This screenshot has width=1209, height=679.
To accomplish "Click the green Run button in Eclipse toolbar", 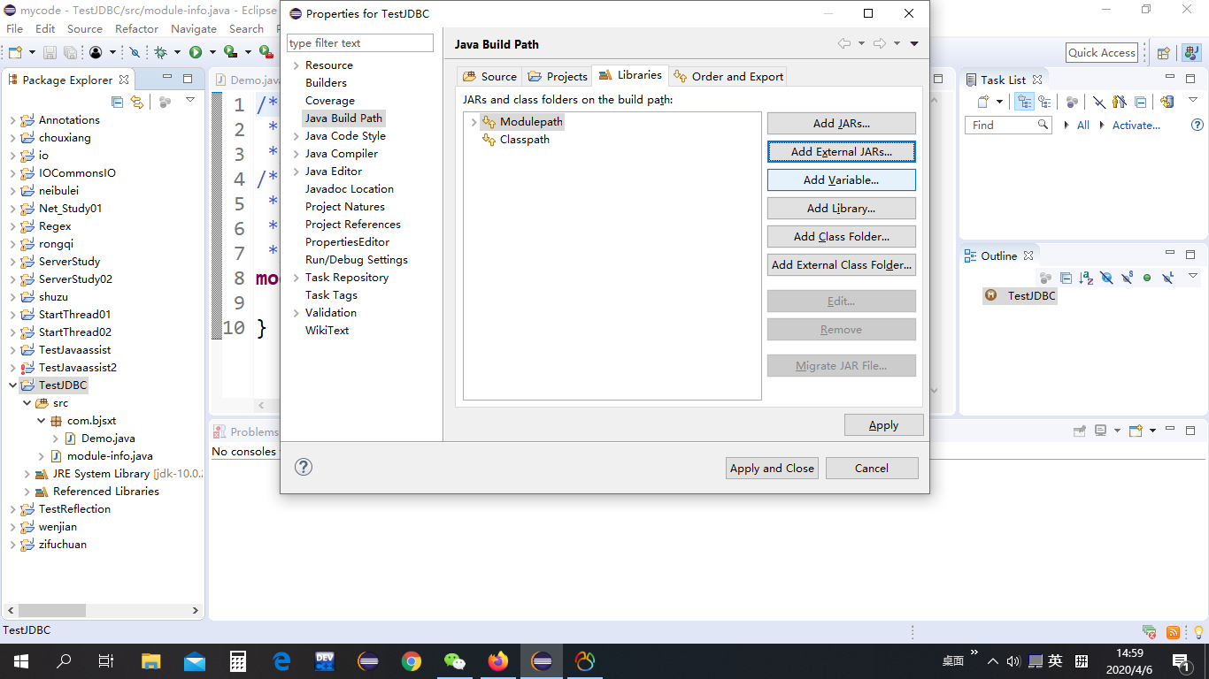I will pyautogui.click(x=196, y=52).
